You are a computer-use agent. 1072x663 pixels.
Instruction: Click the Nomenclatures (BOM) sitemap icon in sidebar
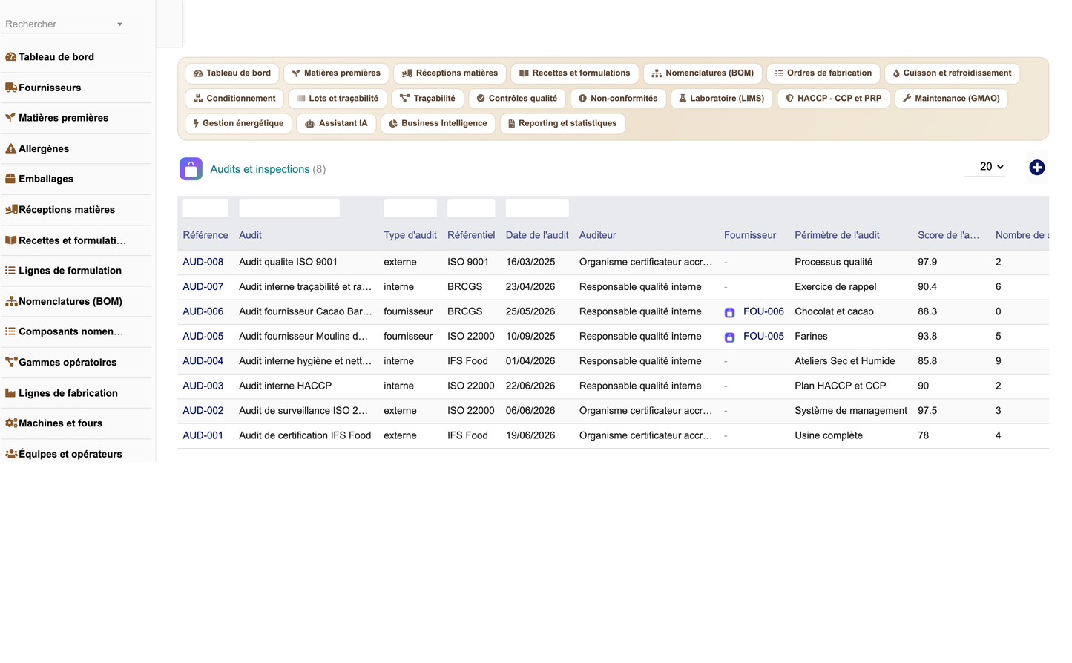pyautogui.click(x=10, y=301)
